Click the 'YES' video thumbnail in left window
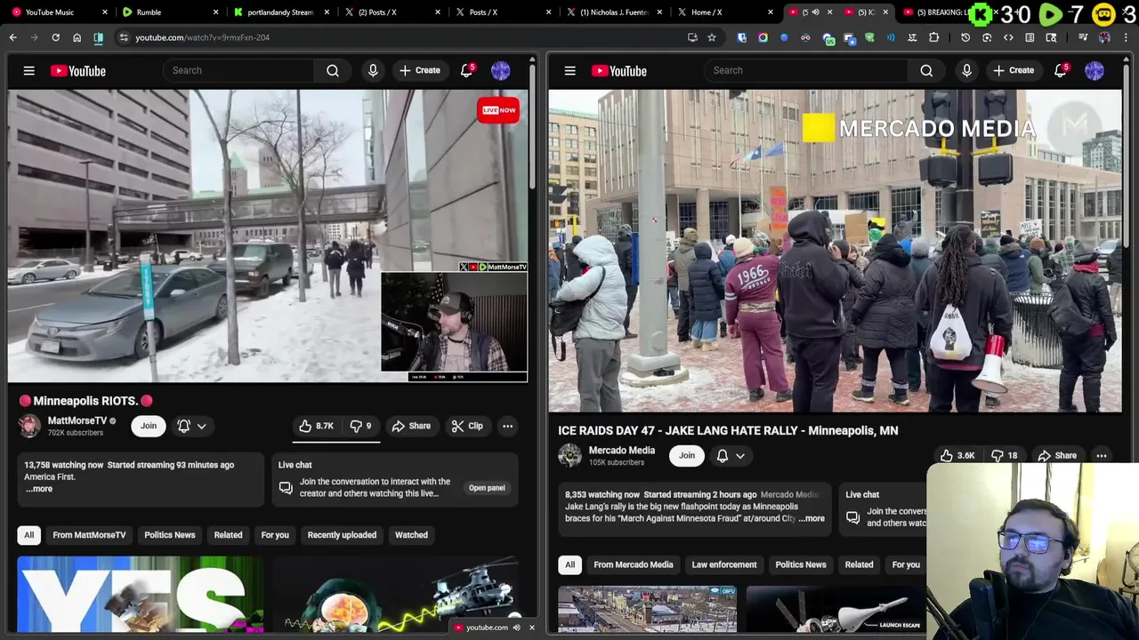The image size is (1139, 640). [140, 595]
